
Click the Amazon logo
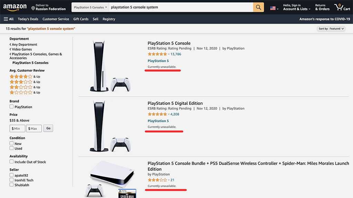coord(15,7)
